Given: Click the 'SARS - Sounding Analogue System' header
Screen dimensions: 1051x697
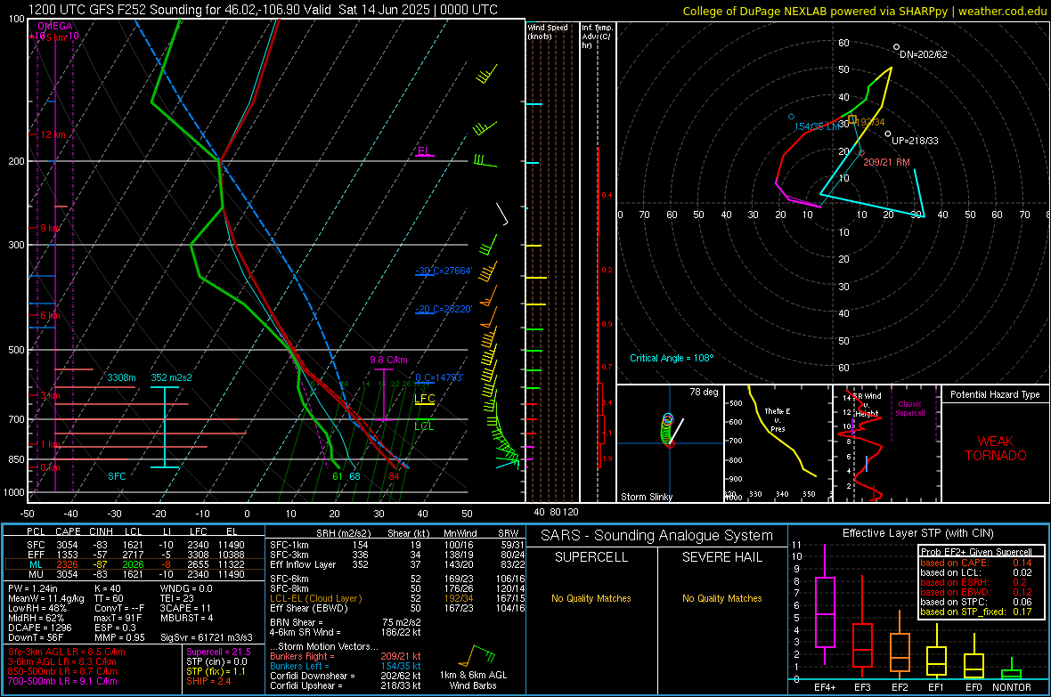Looking at the screenshot, I should tap(657, 536).
